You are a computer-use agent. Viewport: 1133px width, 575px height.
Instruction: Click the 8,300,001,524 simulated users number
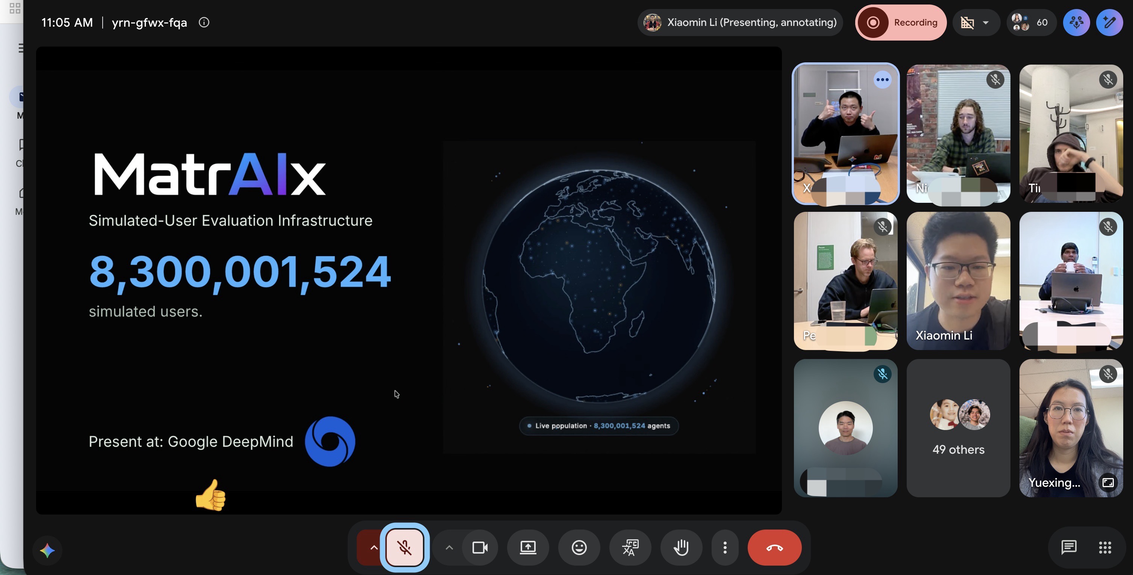click(240, 272)
